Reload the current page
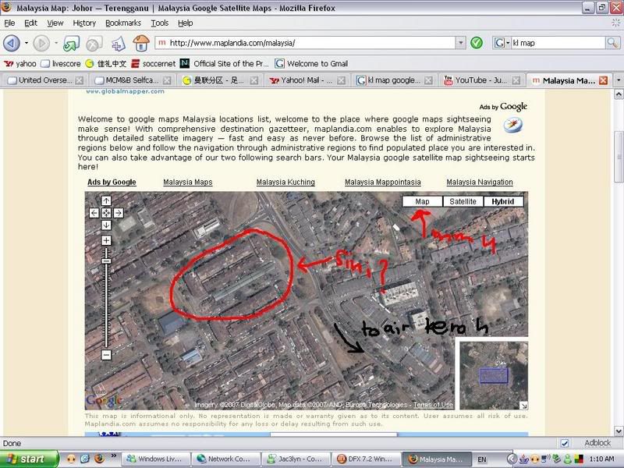Viewport: 624px width, 468px height. point(71,44)
